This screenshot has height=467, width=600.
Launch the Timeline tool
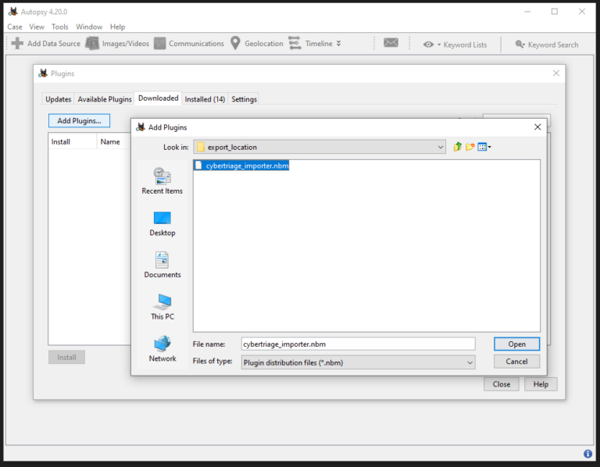point(314,44)
